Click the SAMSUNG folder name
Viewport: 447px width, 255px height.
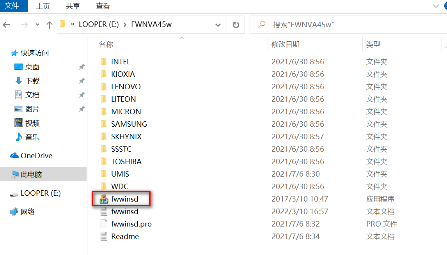click(129, 124)
